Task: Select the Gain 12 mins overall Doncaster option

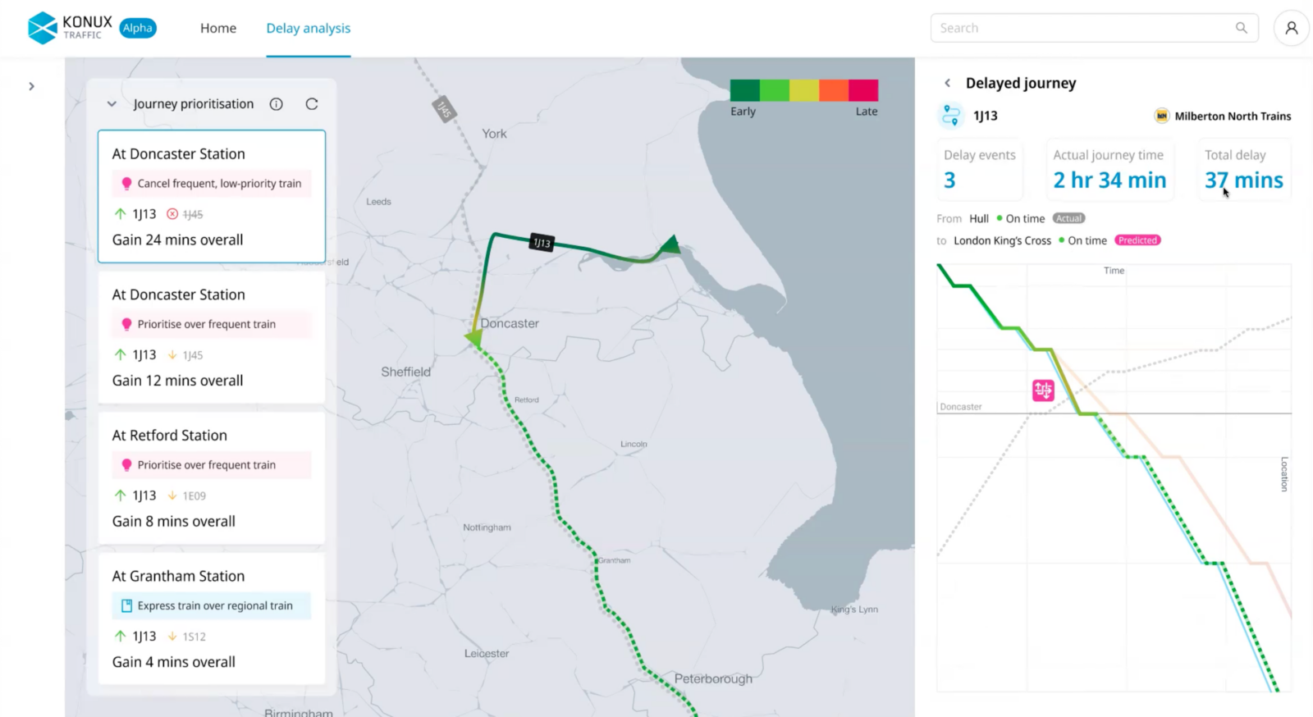Action: [x=212, y=337]
